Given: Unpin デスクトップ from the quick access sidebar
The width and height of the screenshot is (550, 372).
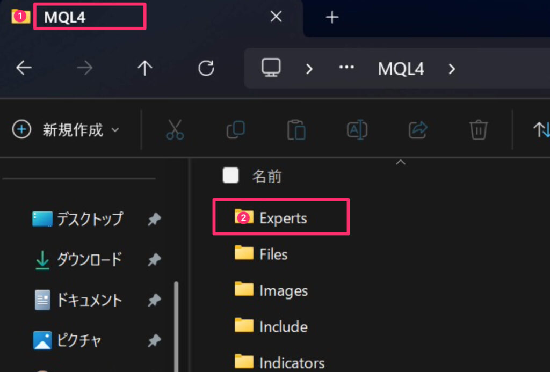Looking at the screenshot, I should pyautogui.click(x=154, y=220).
